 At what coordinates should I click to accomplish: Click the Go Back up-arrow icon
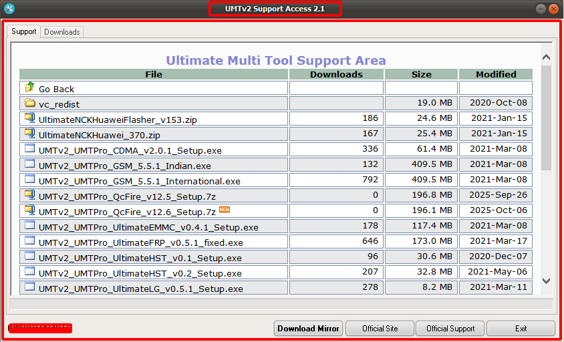pyautogui.click(x=29, y=88)
